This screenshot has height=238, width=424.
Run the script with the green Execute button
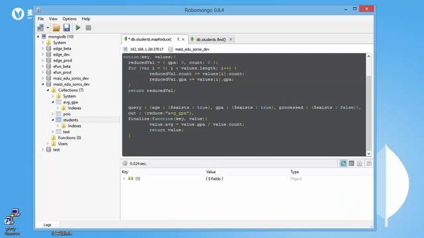(x=78, y=28)
